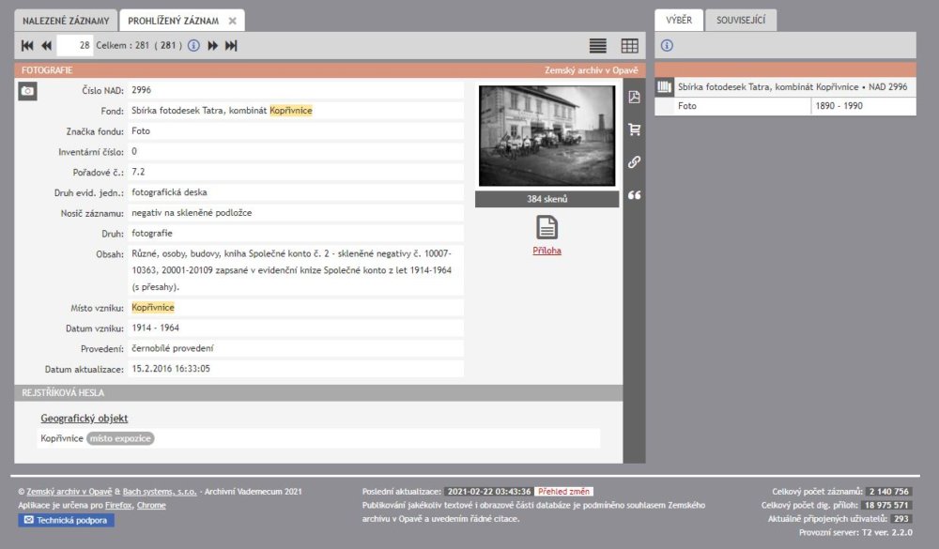The width and height of the screenshot is (939, 549).
Task: Click last update timestamp 2021-02-22 03:43:36
Action: point(488,492)
